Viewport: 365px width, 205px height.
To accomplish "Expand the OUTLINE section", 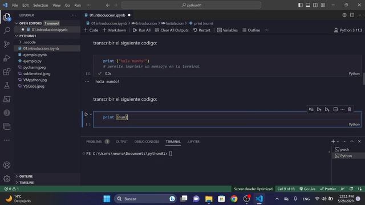I will click(x=26, y=176).
